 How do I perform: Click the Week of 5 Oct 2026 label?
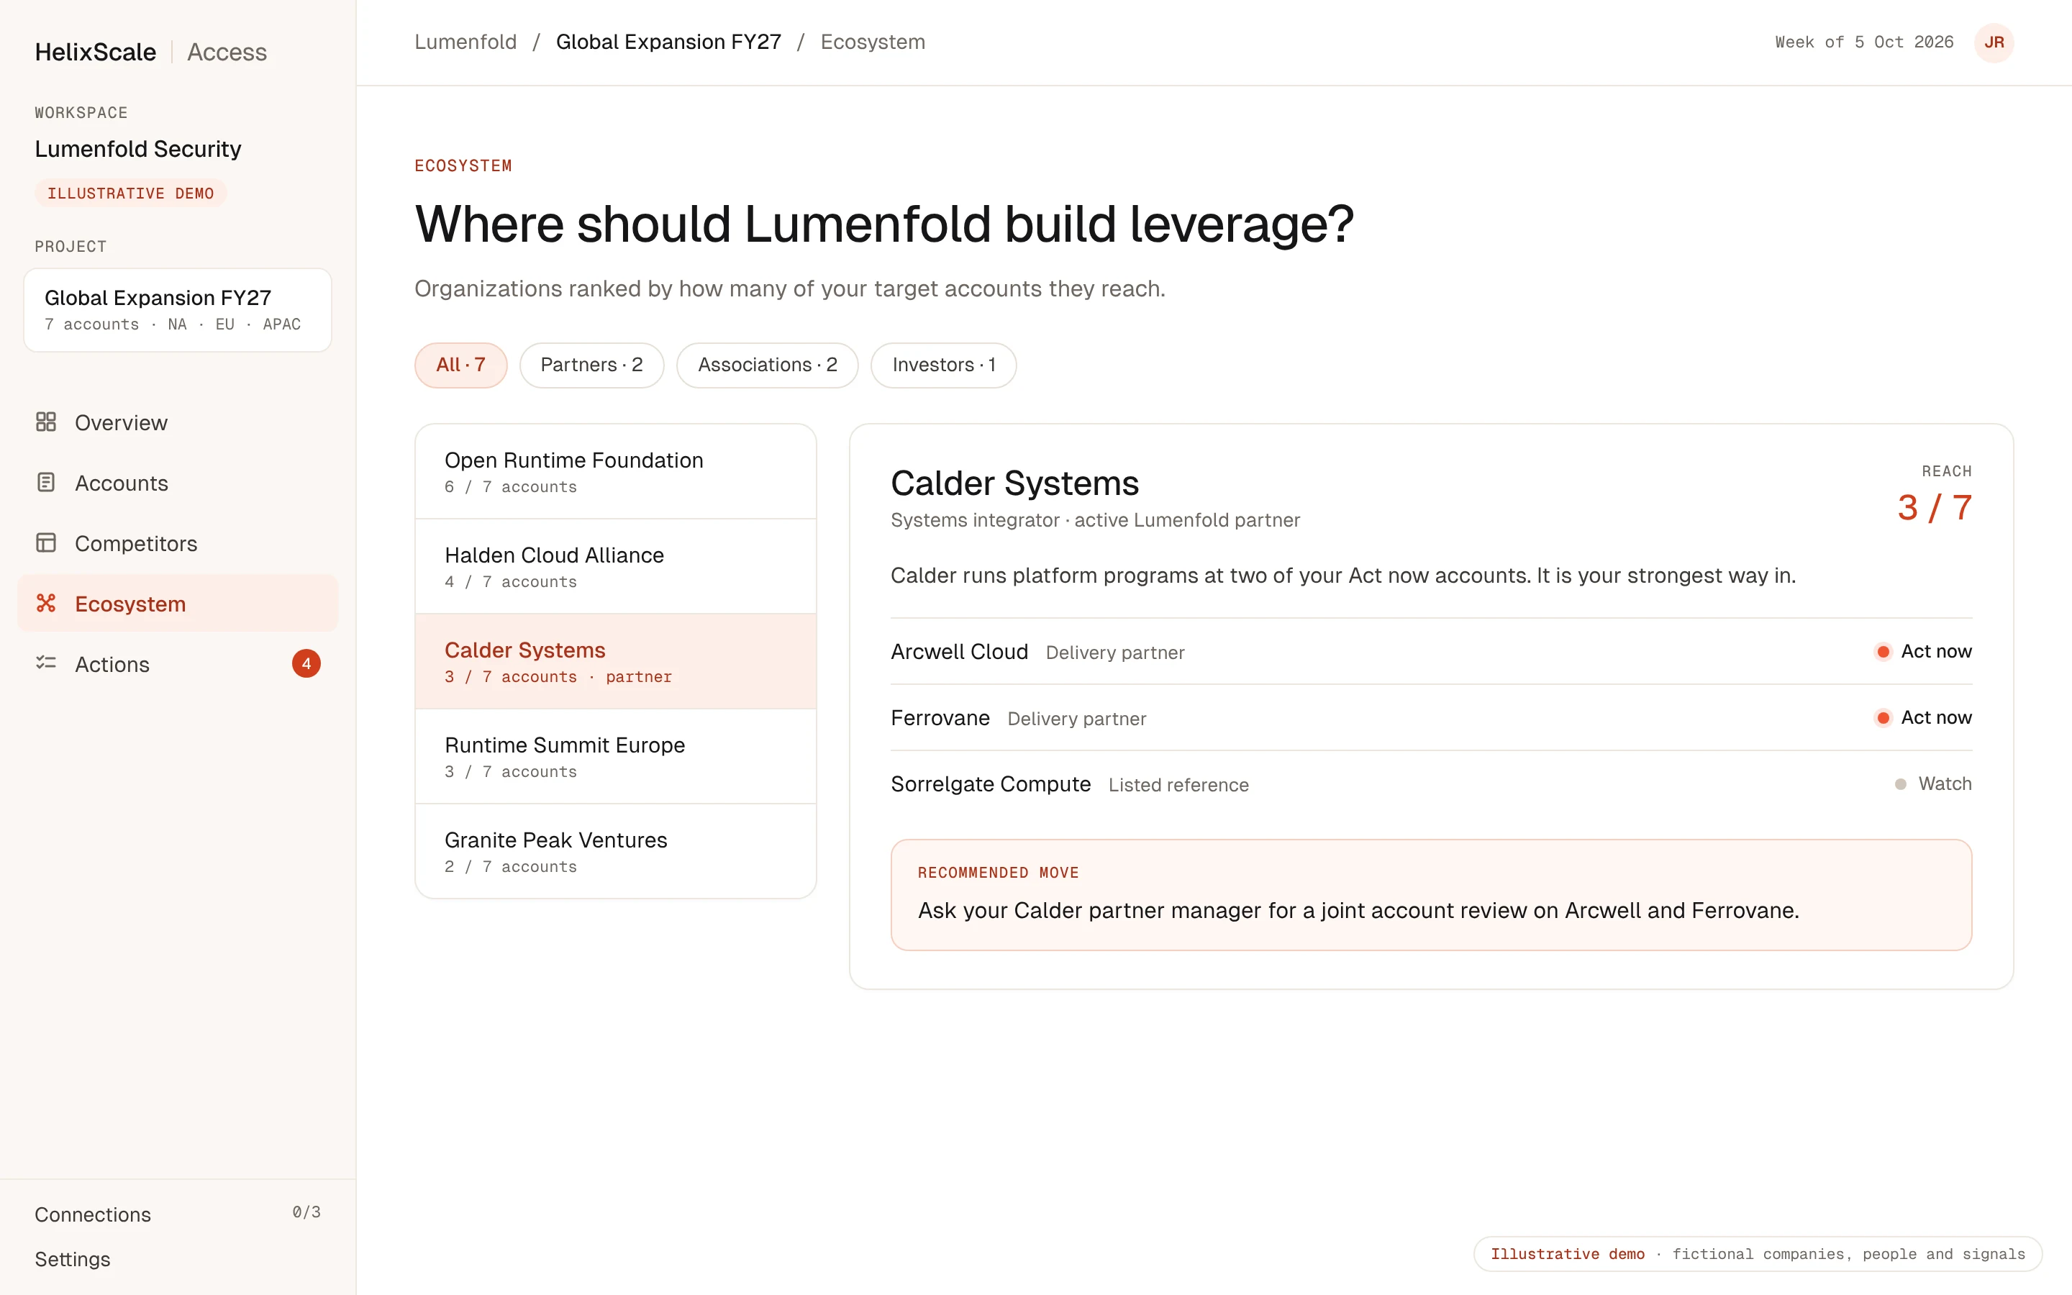pyautogui.click(x=1864, y=42)
